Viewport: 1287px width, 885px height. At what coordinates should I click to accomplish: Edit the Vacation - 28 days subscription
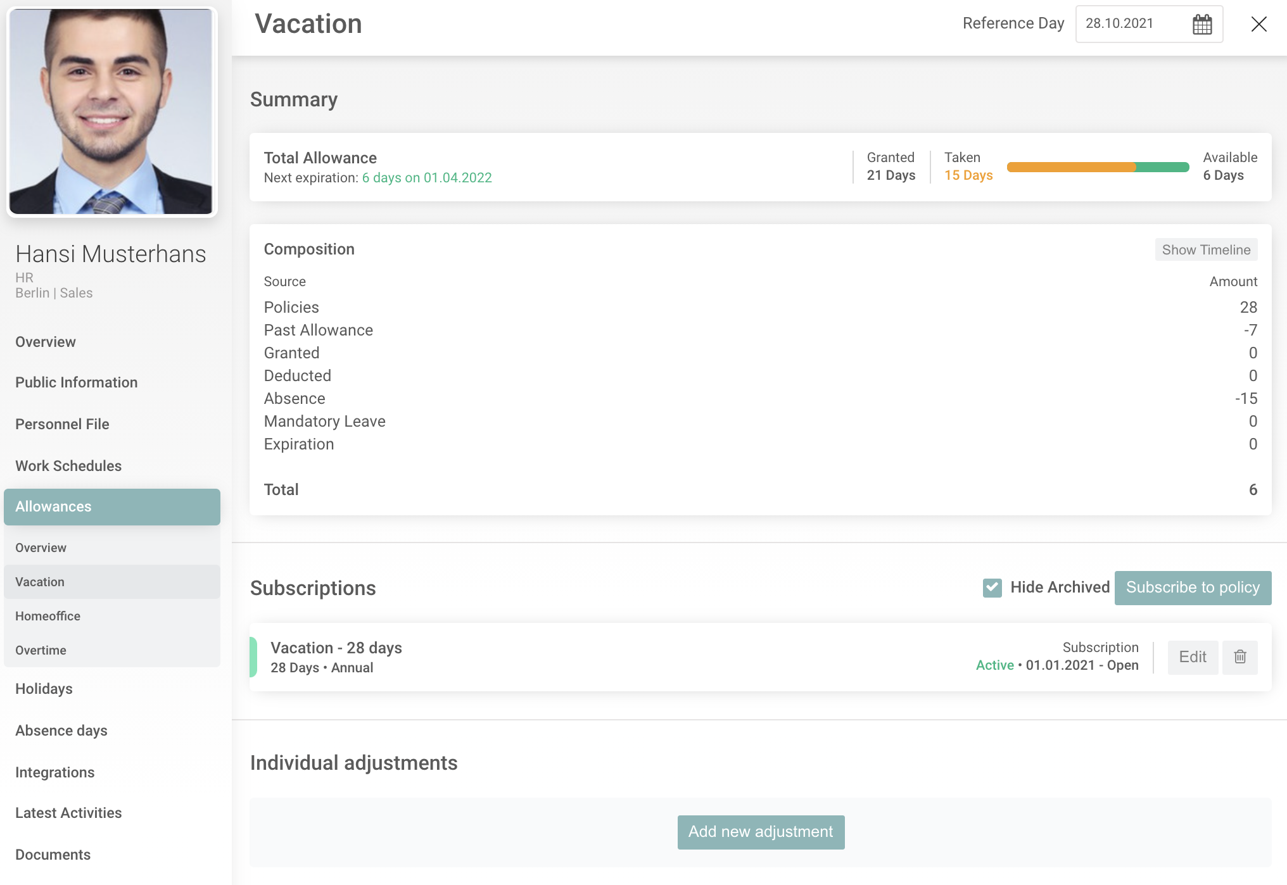[1192, 656]
